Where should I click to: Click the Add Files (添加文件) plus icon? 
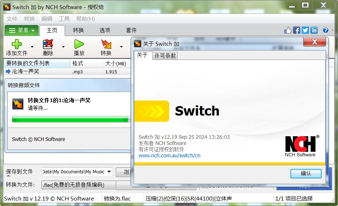[x=17, y=44]
